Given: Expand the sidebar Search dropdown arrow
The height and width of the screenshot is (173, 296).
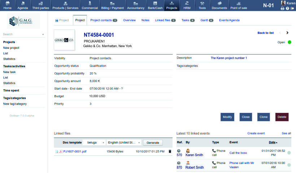Looking at the screenshot, I should 43,35.
